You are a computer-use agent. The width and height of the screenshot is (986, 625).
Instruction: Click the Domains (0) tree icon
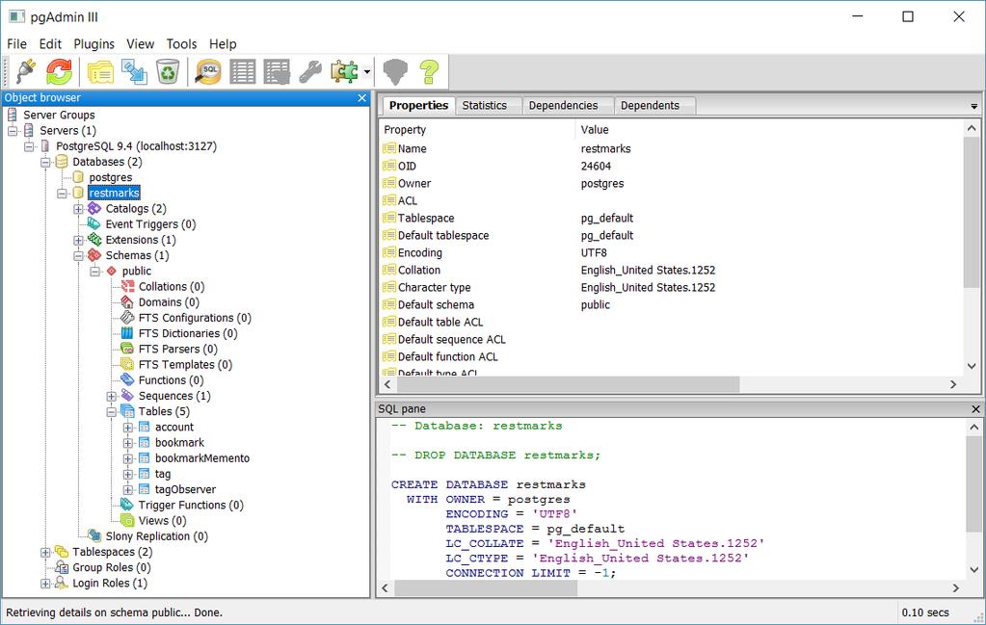click(x=127, y=302)
